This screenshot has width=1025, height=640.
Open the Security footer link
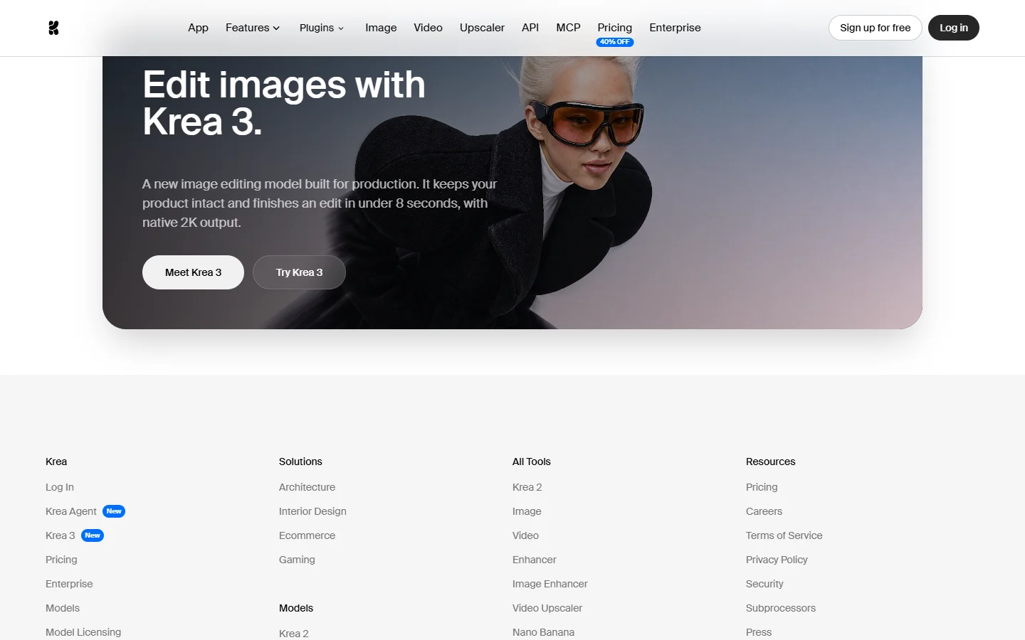click(764, 584)
